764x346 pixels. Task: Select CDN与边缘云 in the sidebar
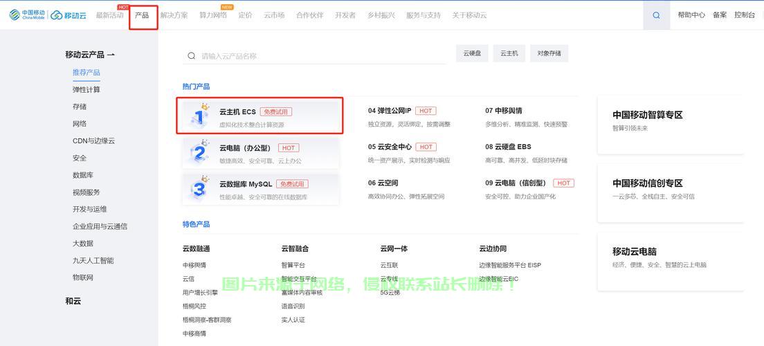93,141
